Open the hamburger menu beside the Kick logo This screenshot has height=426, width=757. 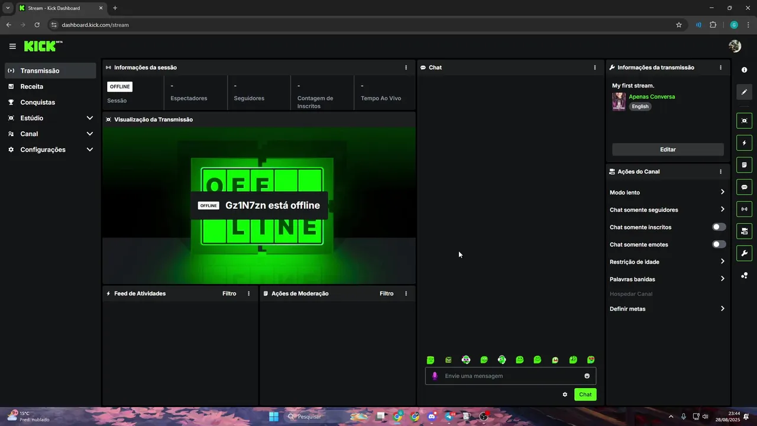(12, 46)
